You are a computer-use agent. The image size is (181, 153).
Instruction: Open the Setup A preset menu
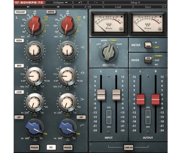point(135,3)
